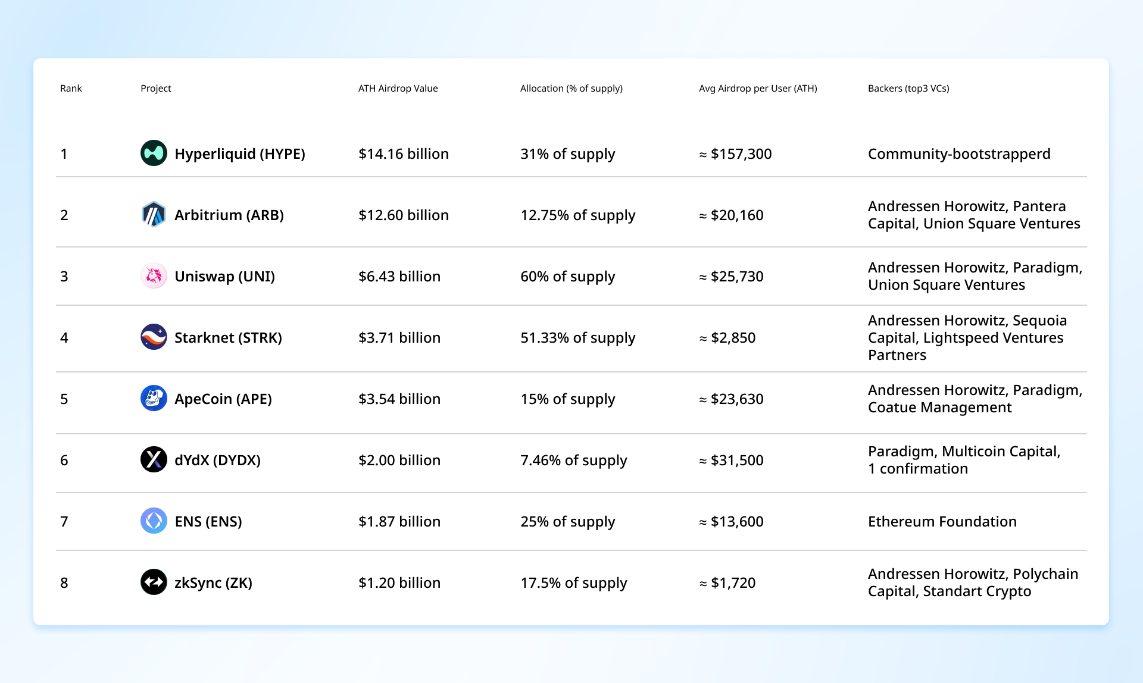Select the ≈ $157,300 average airdrop
The height and width of the screenshot is (683, 1143).
[x=735, y=154]
